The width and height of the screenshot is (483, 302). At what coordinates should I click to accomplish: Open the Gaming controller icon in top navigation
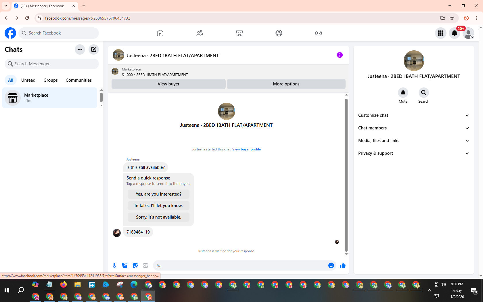(x=319, y=33)
